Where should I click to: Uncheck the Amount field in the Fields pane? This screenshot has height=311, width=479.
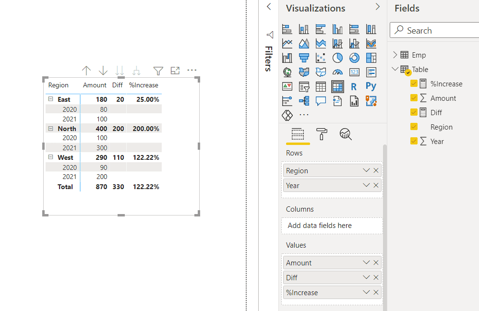[x=414, y=98]
